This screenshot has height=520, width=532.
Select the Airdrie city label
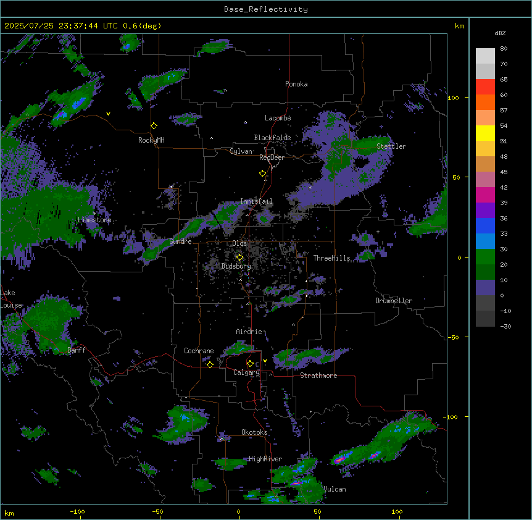pyautogui.click(x=249, y=332)
